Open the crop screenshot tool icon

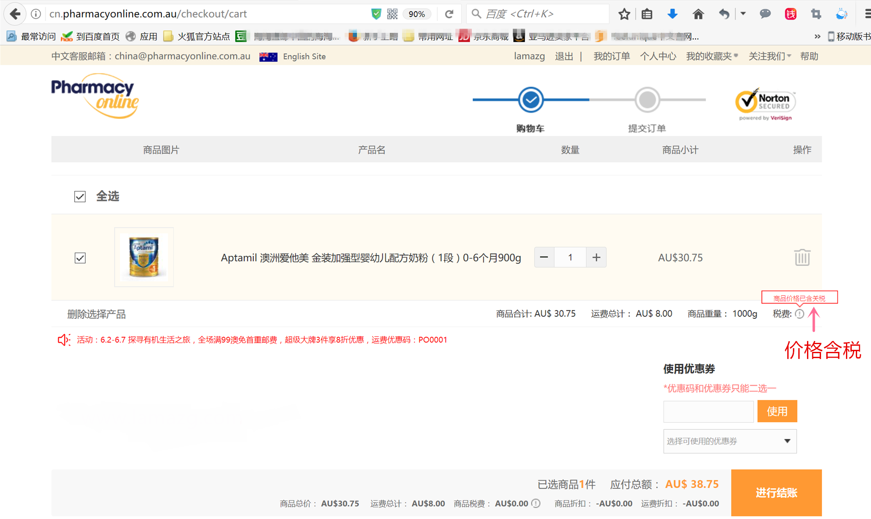816,14
